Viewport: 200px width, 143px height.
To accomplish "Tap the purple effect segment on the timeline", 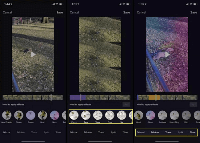I will coord(78,97).
